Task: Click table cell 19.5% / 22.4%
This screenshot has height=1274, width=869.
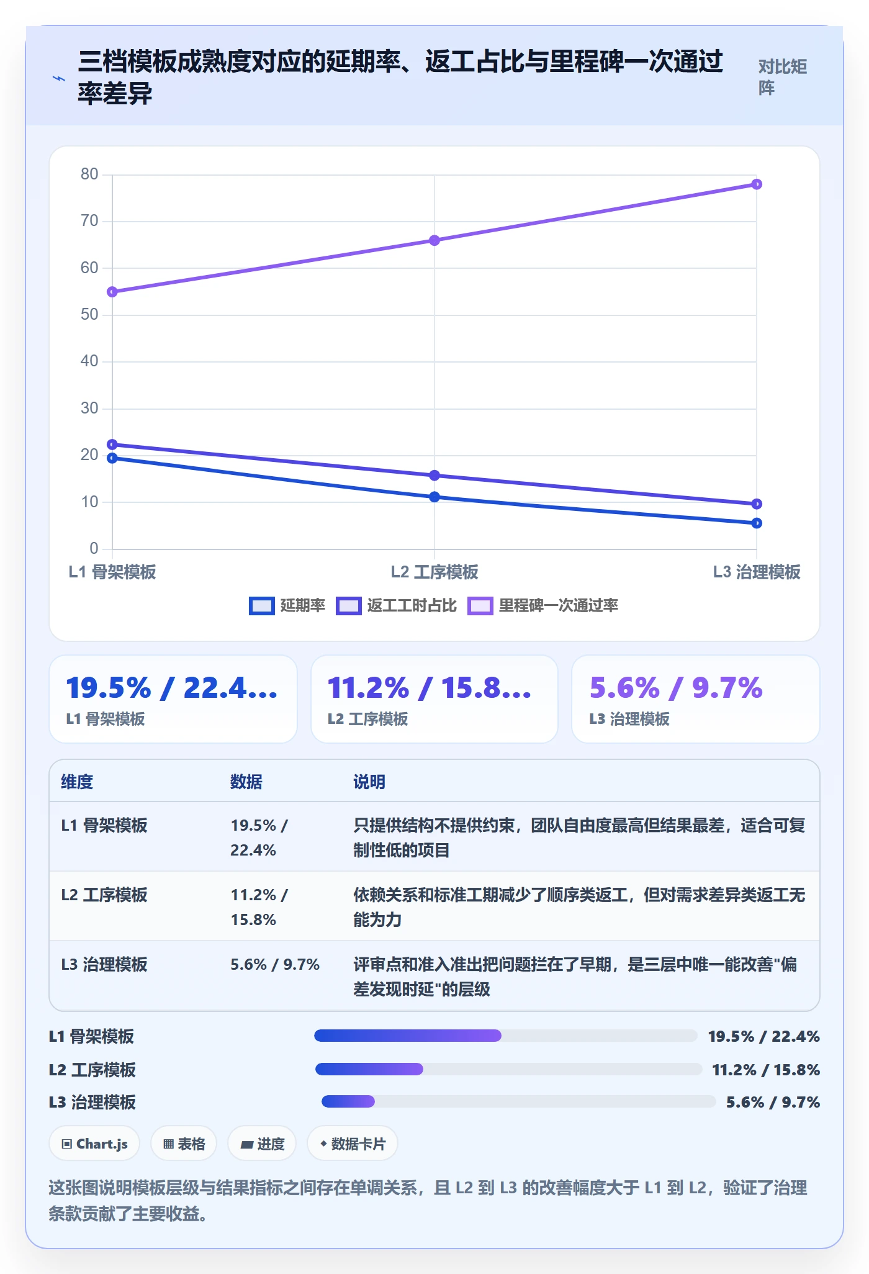Action: [259, 838]
